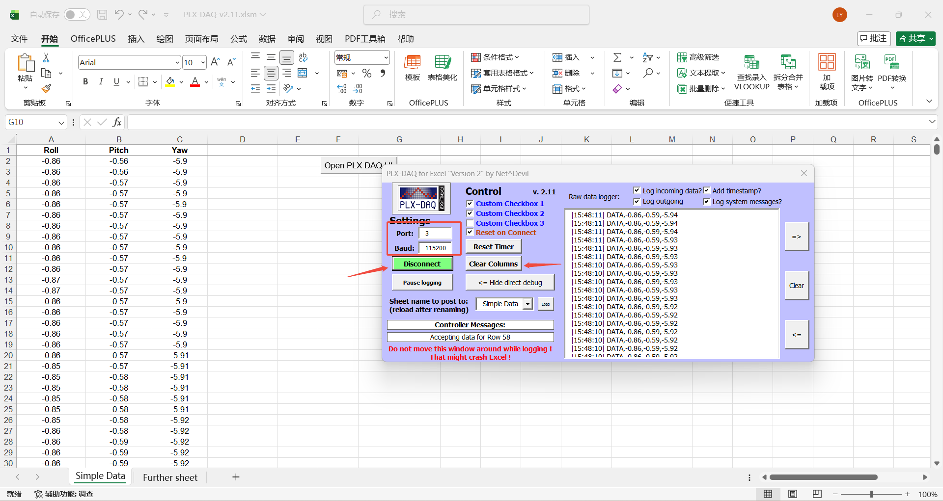The width and height of the screenshot is (943, 501).
Task: Open the 模板 template icon
Action: coord(413,68)
